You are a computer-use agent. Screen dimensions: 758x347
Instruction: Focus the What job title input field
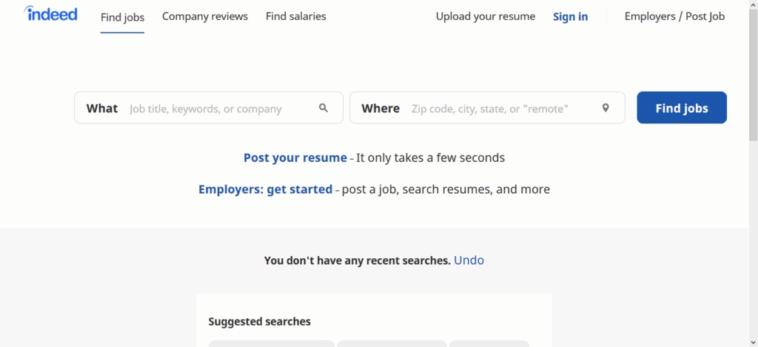[x=218, y=108]
